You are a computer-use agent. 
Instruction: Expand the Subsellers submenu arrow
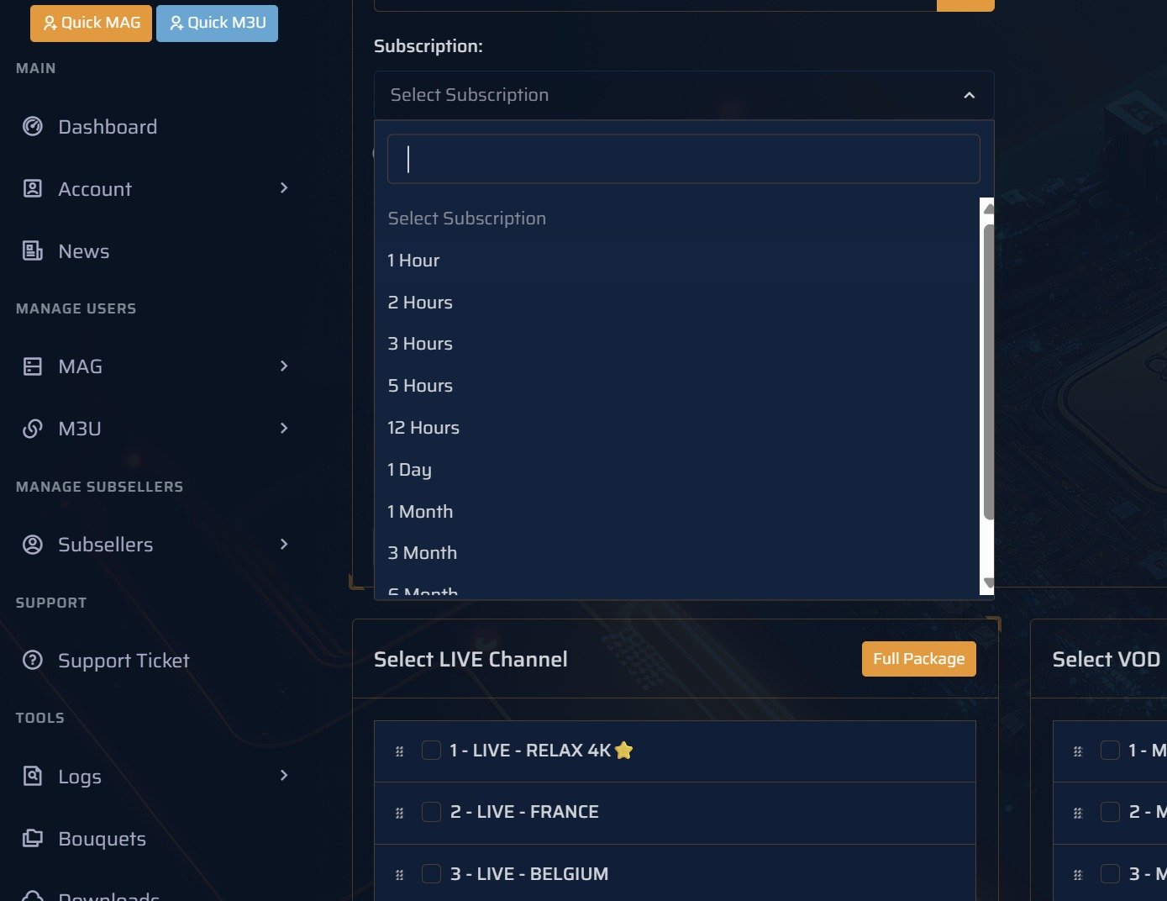tap(284, 544)
